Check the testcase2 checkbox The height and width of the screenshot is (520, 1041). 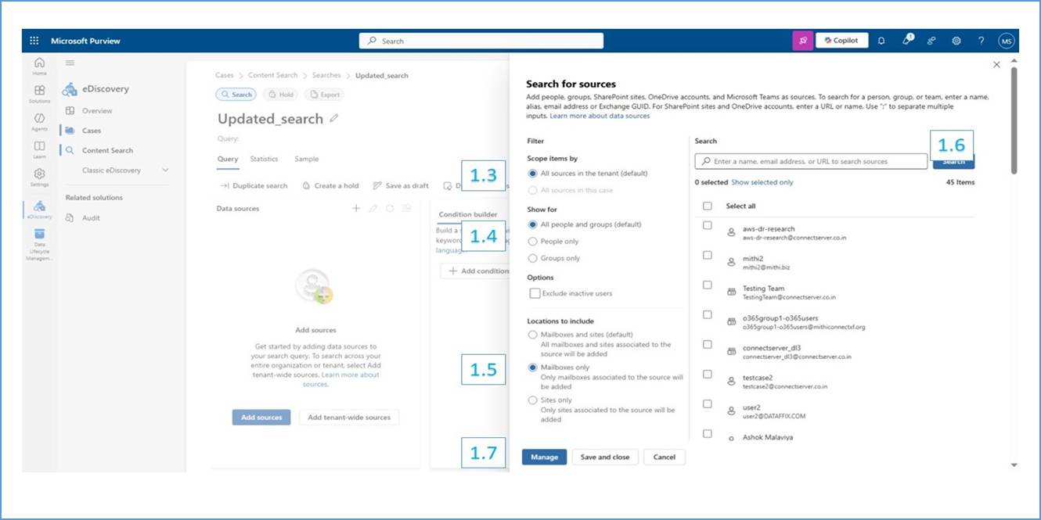pyautogui.click(x=708, y=375)
